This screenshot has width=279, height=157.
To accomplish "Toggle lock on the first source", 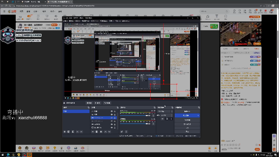I will tap(115, 111).
